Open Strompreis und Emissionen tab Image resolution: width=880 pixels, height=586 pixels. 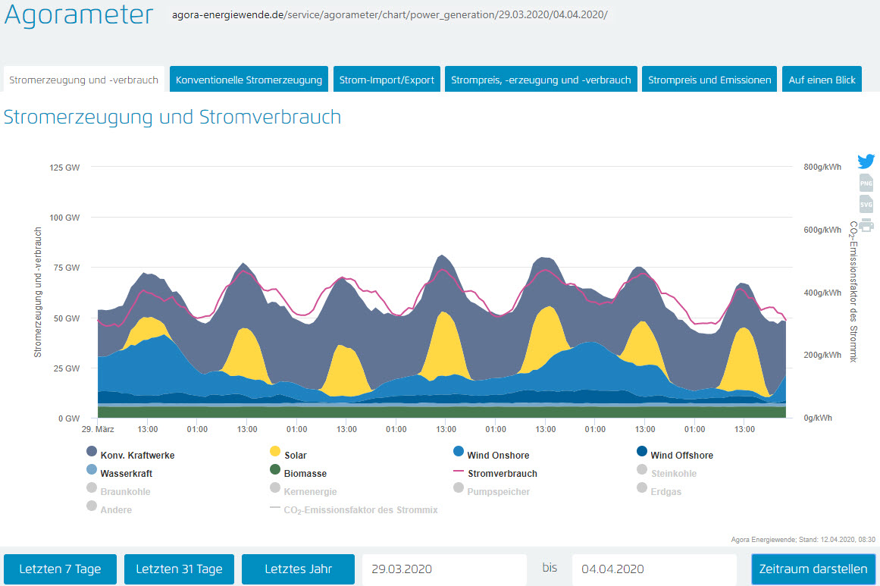click(x=709, y=80)
